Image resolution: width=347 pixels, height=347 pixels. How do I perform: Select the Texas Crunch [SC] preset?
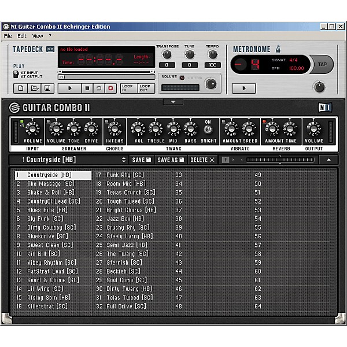point(131,193)
